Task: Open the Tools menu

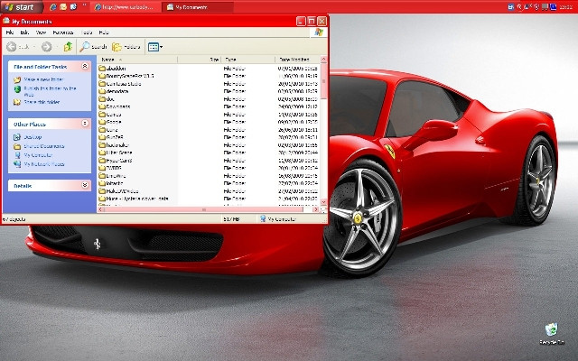Action: tap(87, 32)
